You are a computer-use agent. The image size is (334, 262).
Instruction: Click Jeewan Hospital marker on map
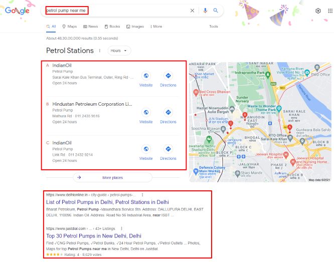pos(286,155)
